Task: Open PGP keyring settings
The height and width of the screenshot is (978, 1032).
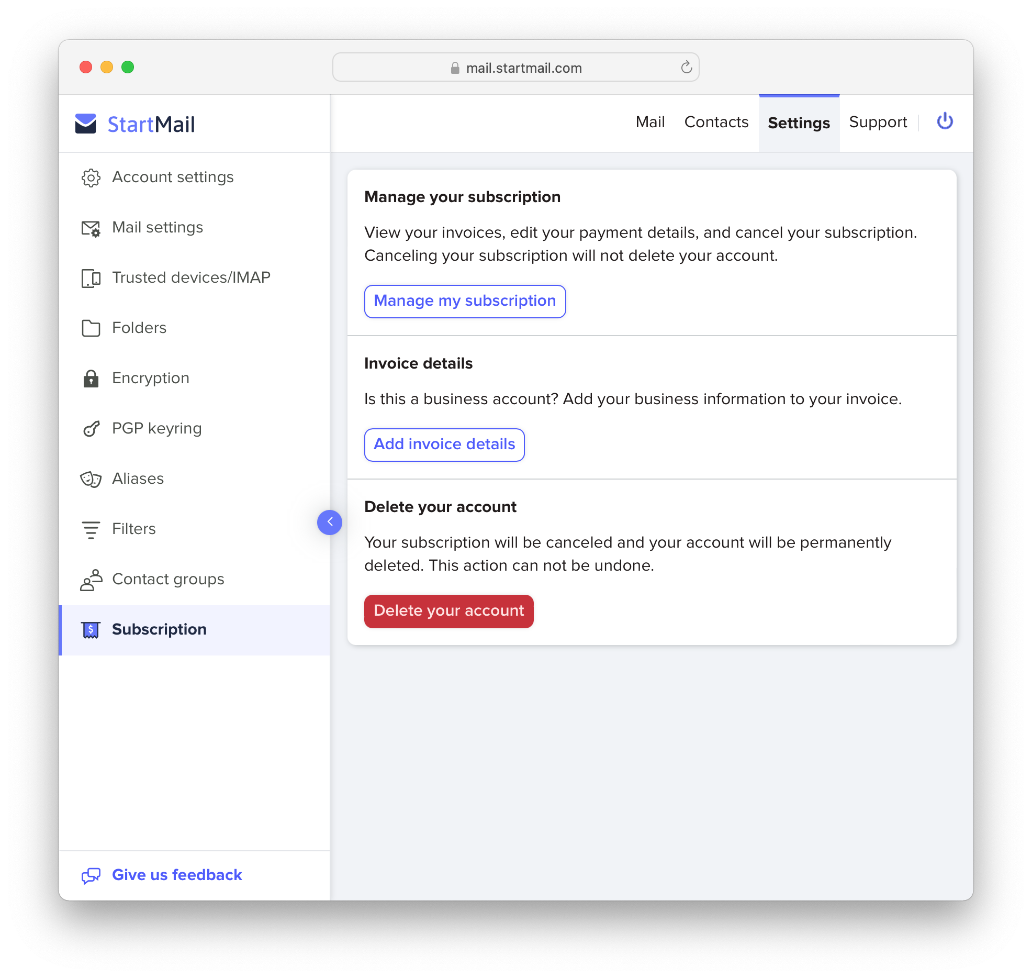Action: (194, 429)
